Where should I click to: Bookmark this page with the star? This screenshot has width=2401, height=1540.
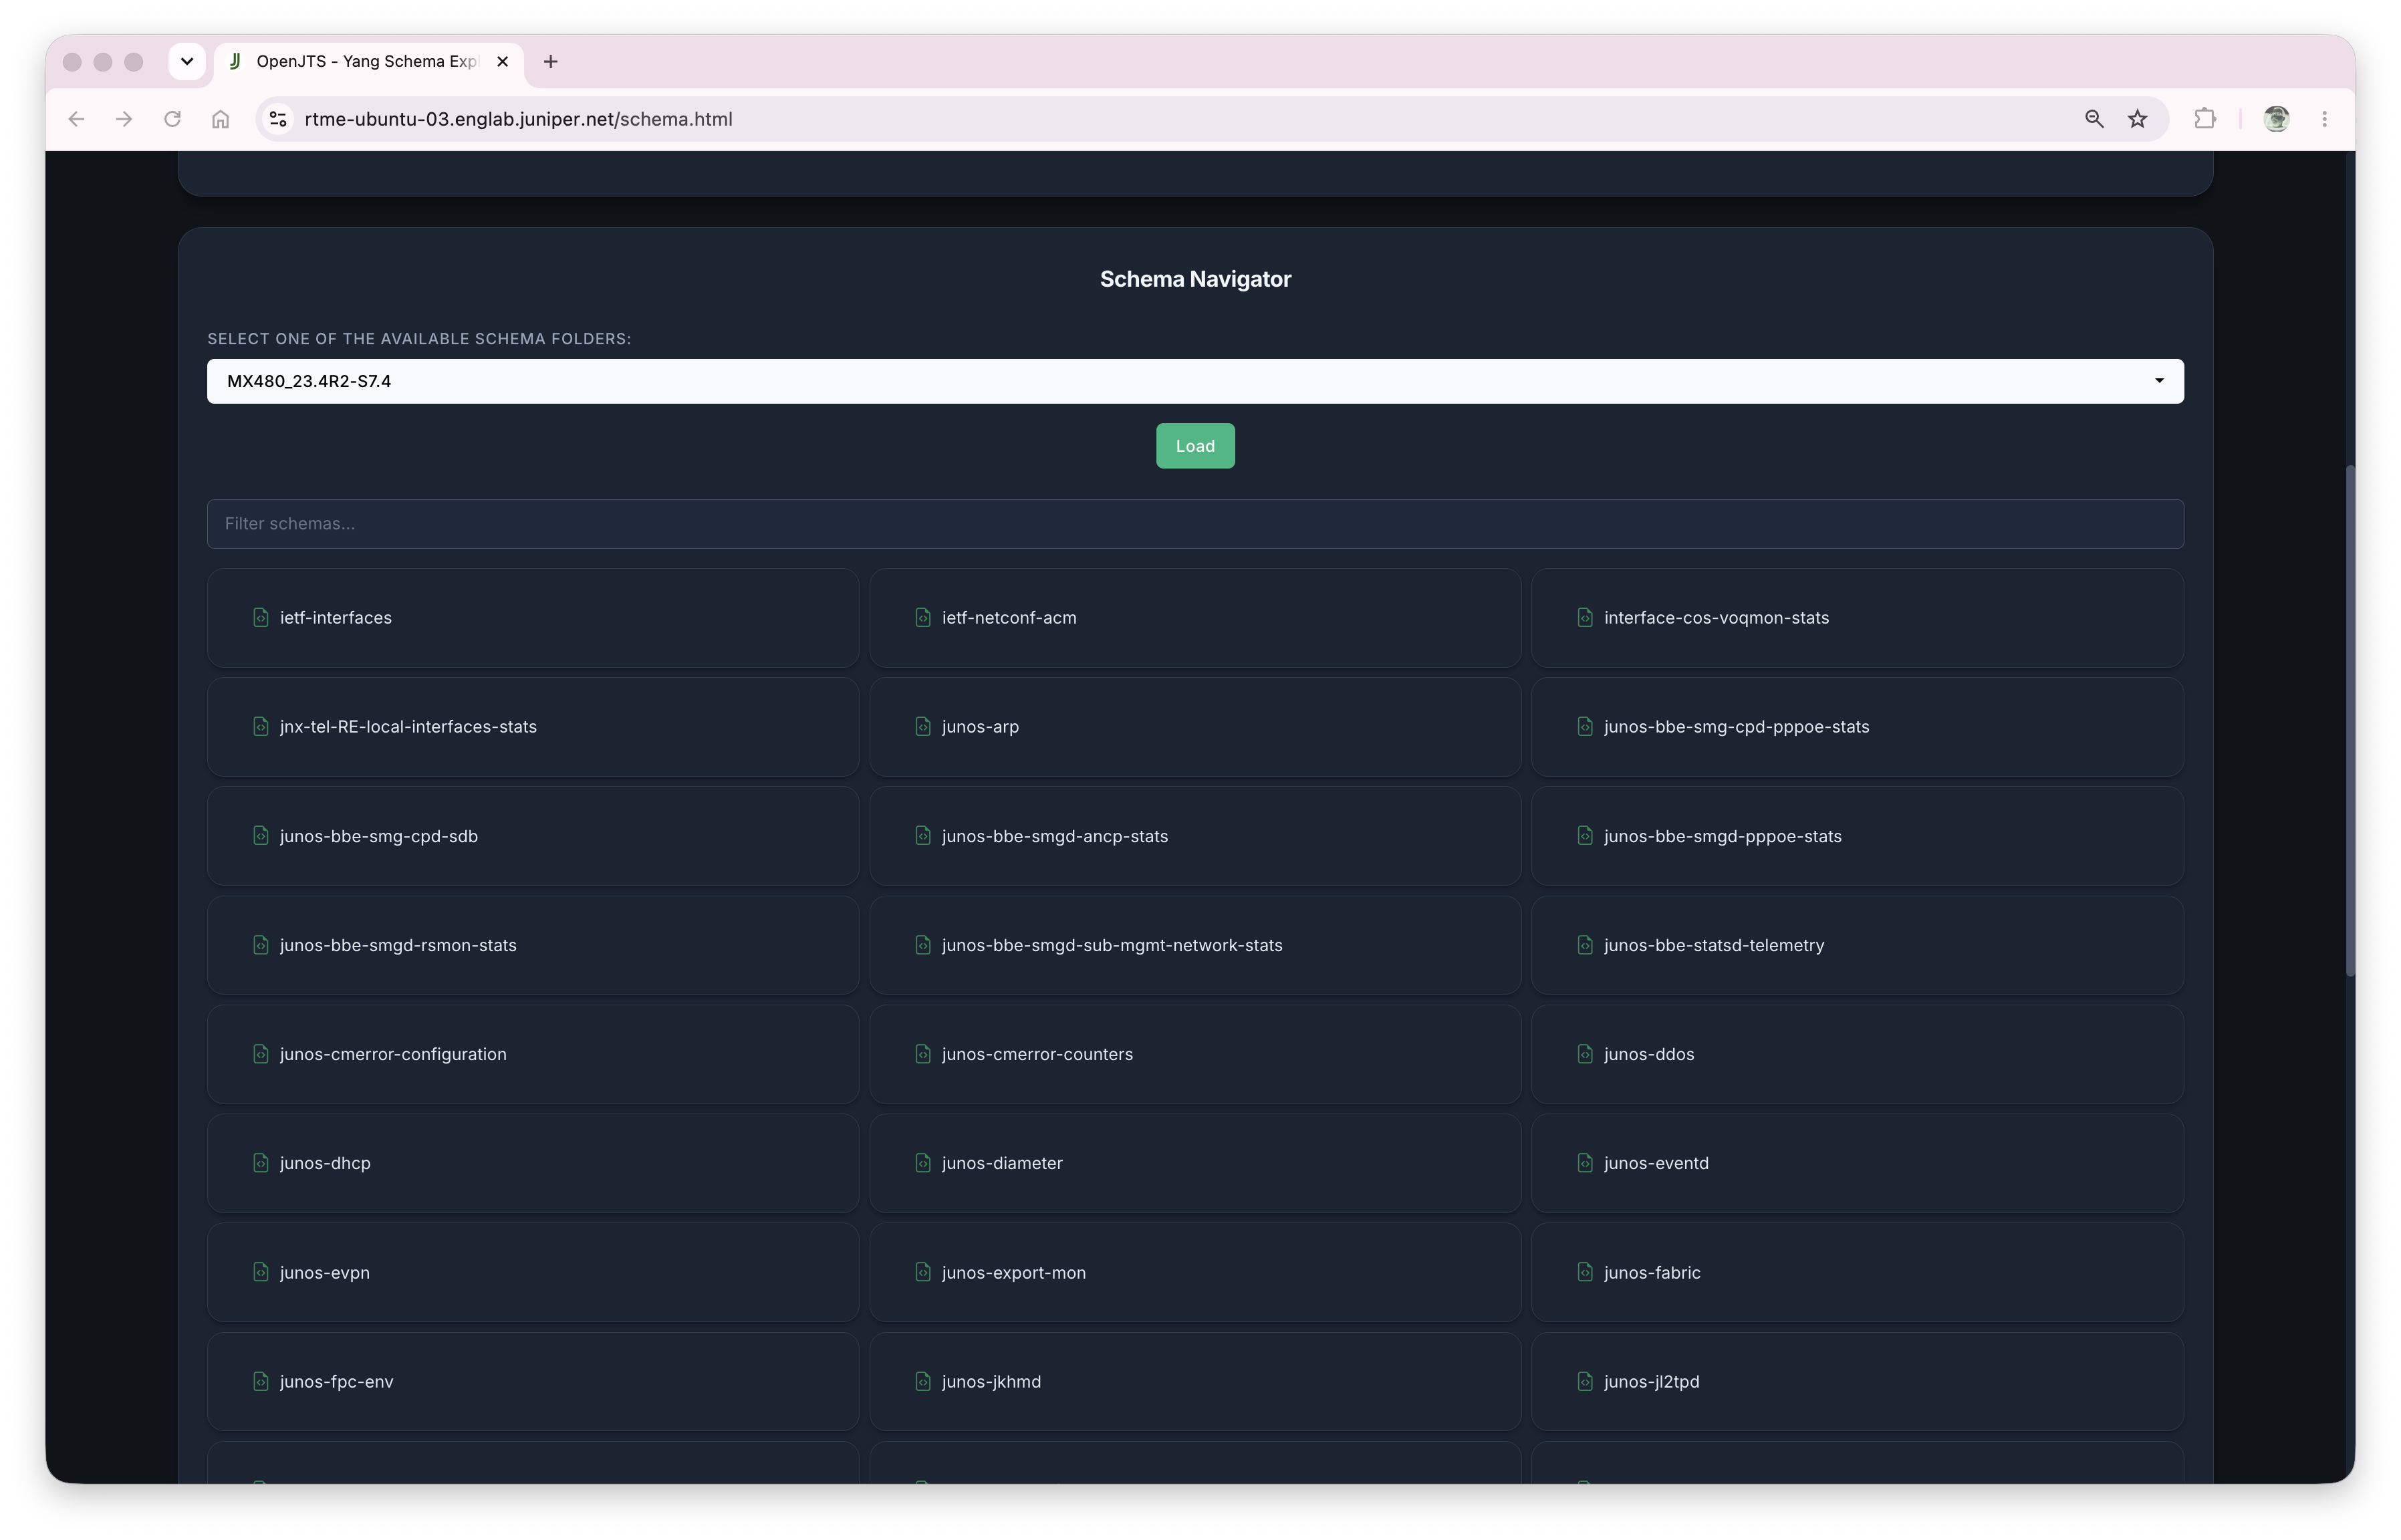pyautogui.click(x=2138, y=119)
